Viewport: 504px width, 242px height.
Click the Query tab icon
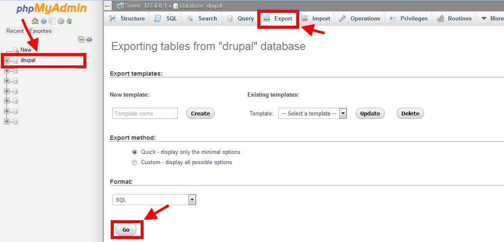point(230,18)
